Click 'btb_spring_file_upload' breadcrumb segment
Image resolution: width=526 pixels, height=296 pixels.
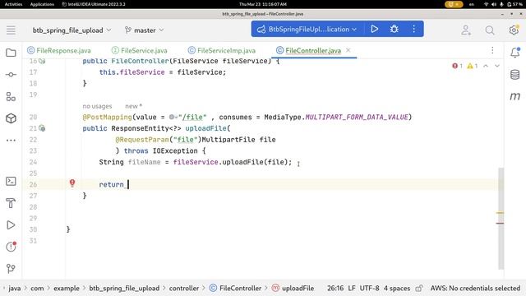124,289
